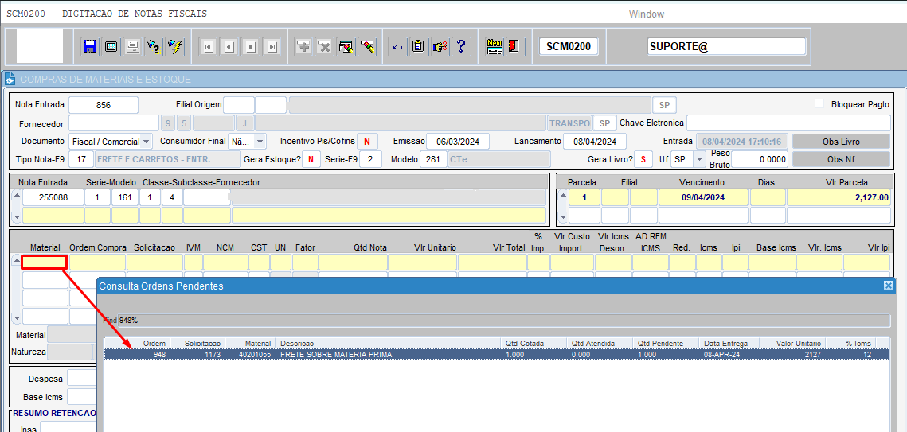Image resolution: width=907 pixels, height=432 pixels.
Task: Click the Save diskette icon
Action: tap(90, 47)
